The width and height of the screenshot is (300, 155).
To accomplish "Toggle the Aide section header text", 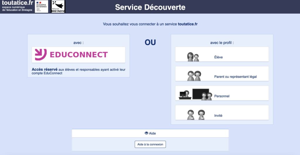I will (x=152, y=133).
